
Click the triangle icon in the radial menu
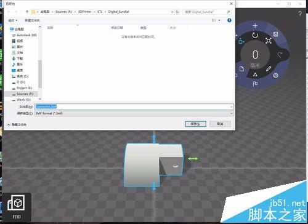[255, 74]
